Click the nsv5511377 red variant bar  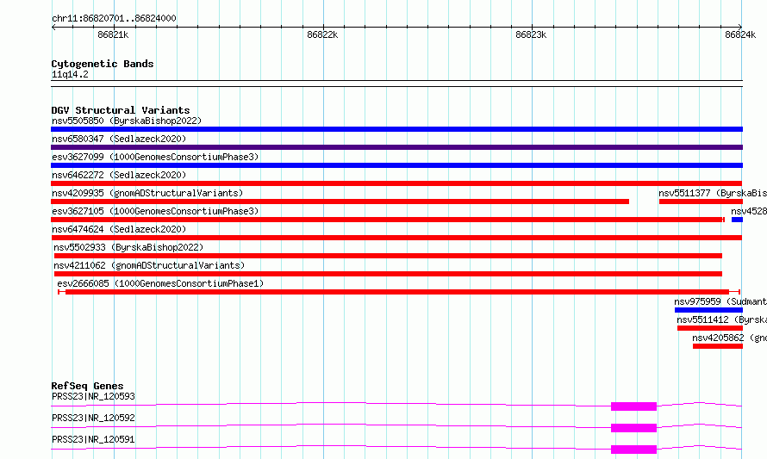tap(701, 202)
